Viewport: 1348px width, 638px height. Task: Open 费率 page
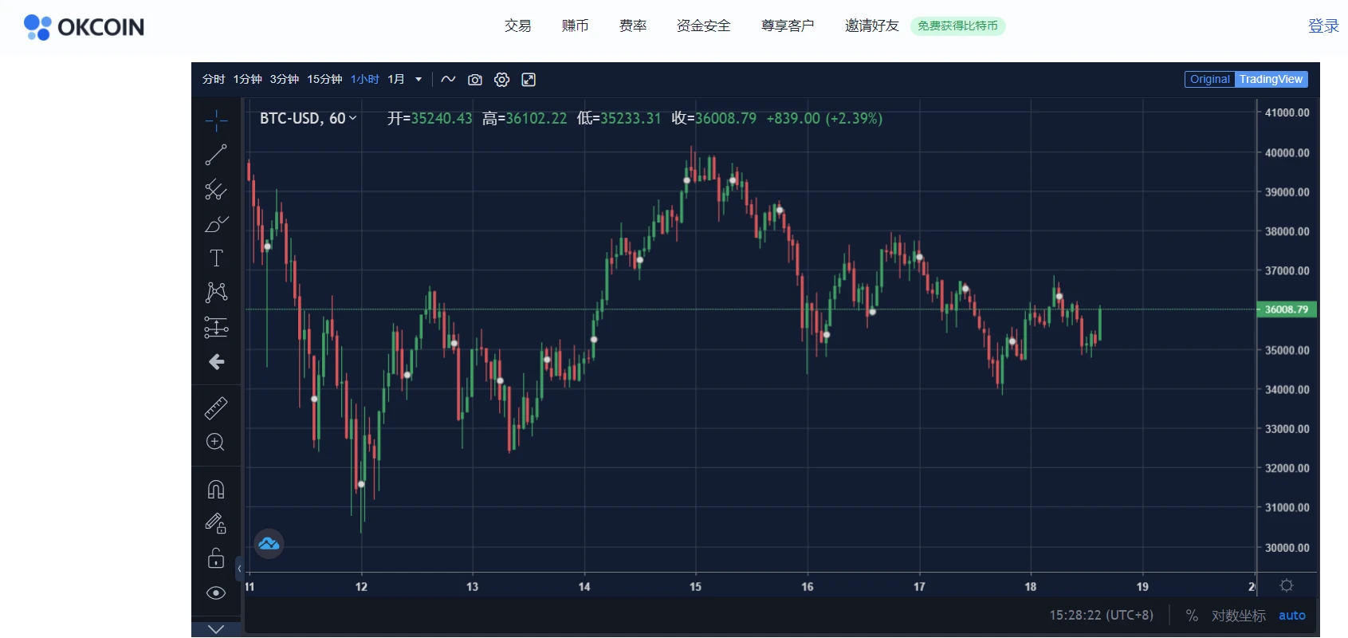(x=633, y=26)
